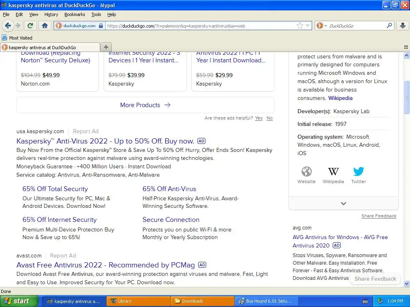
Task: Open the File menu
Action: (x=6, y=14)
